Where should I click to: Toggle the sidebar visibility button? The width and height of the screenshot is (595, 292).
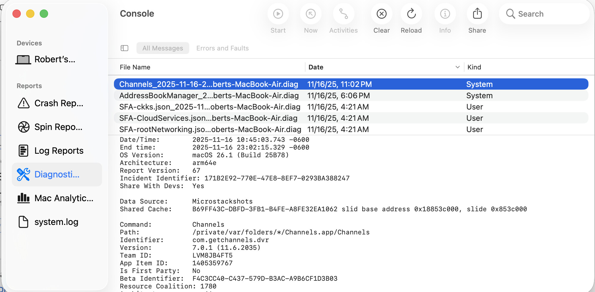coord(125,48)
